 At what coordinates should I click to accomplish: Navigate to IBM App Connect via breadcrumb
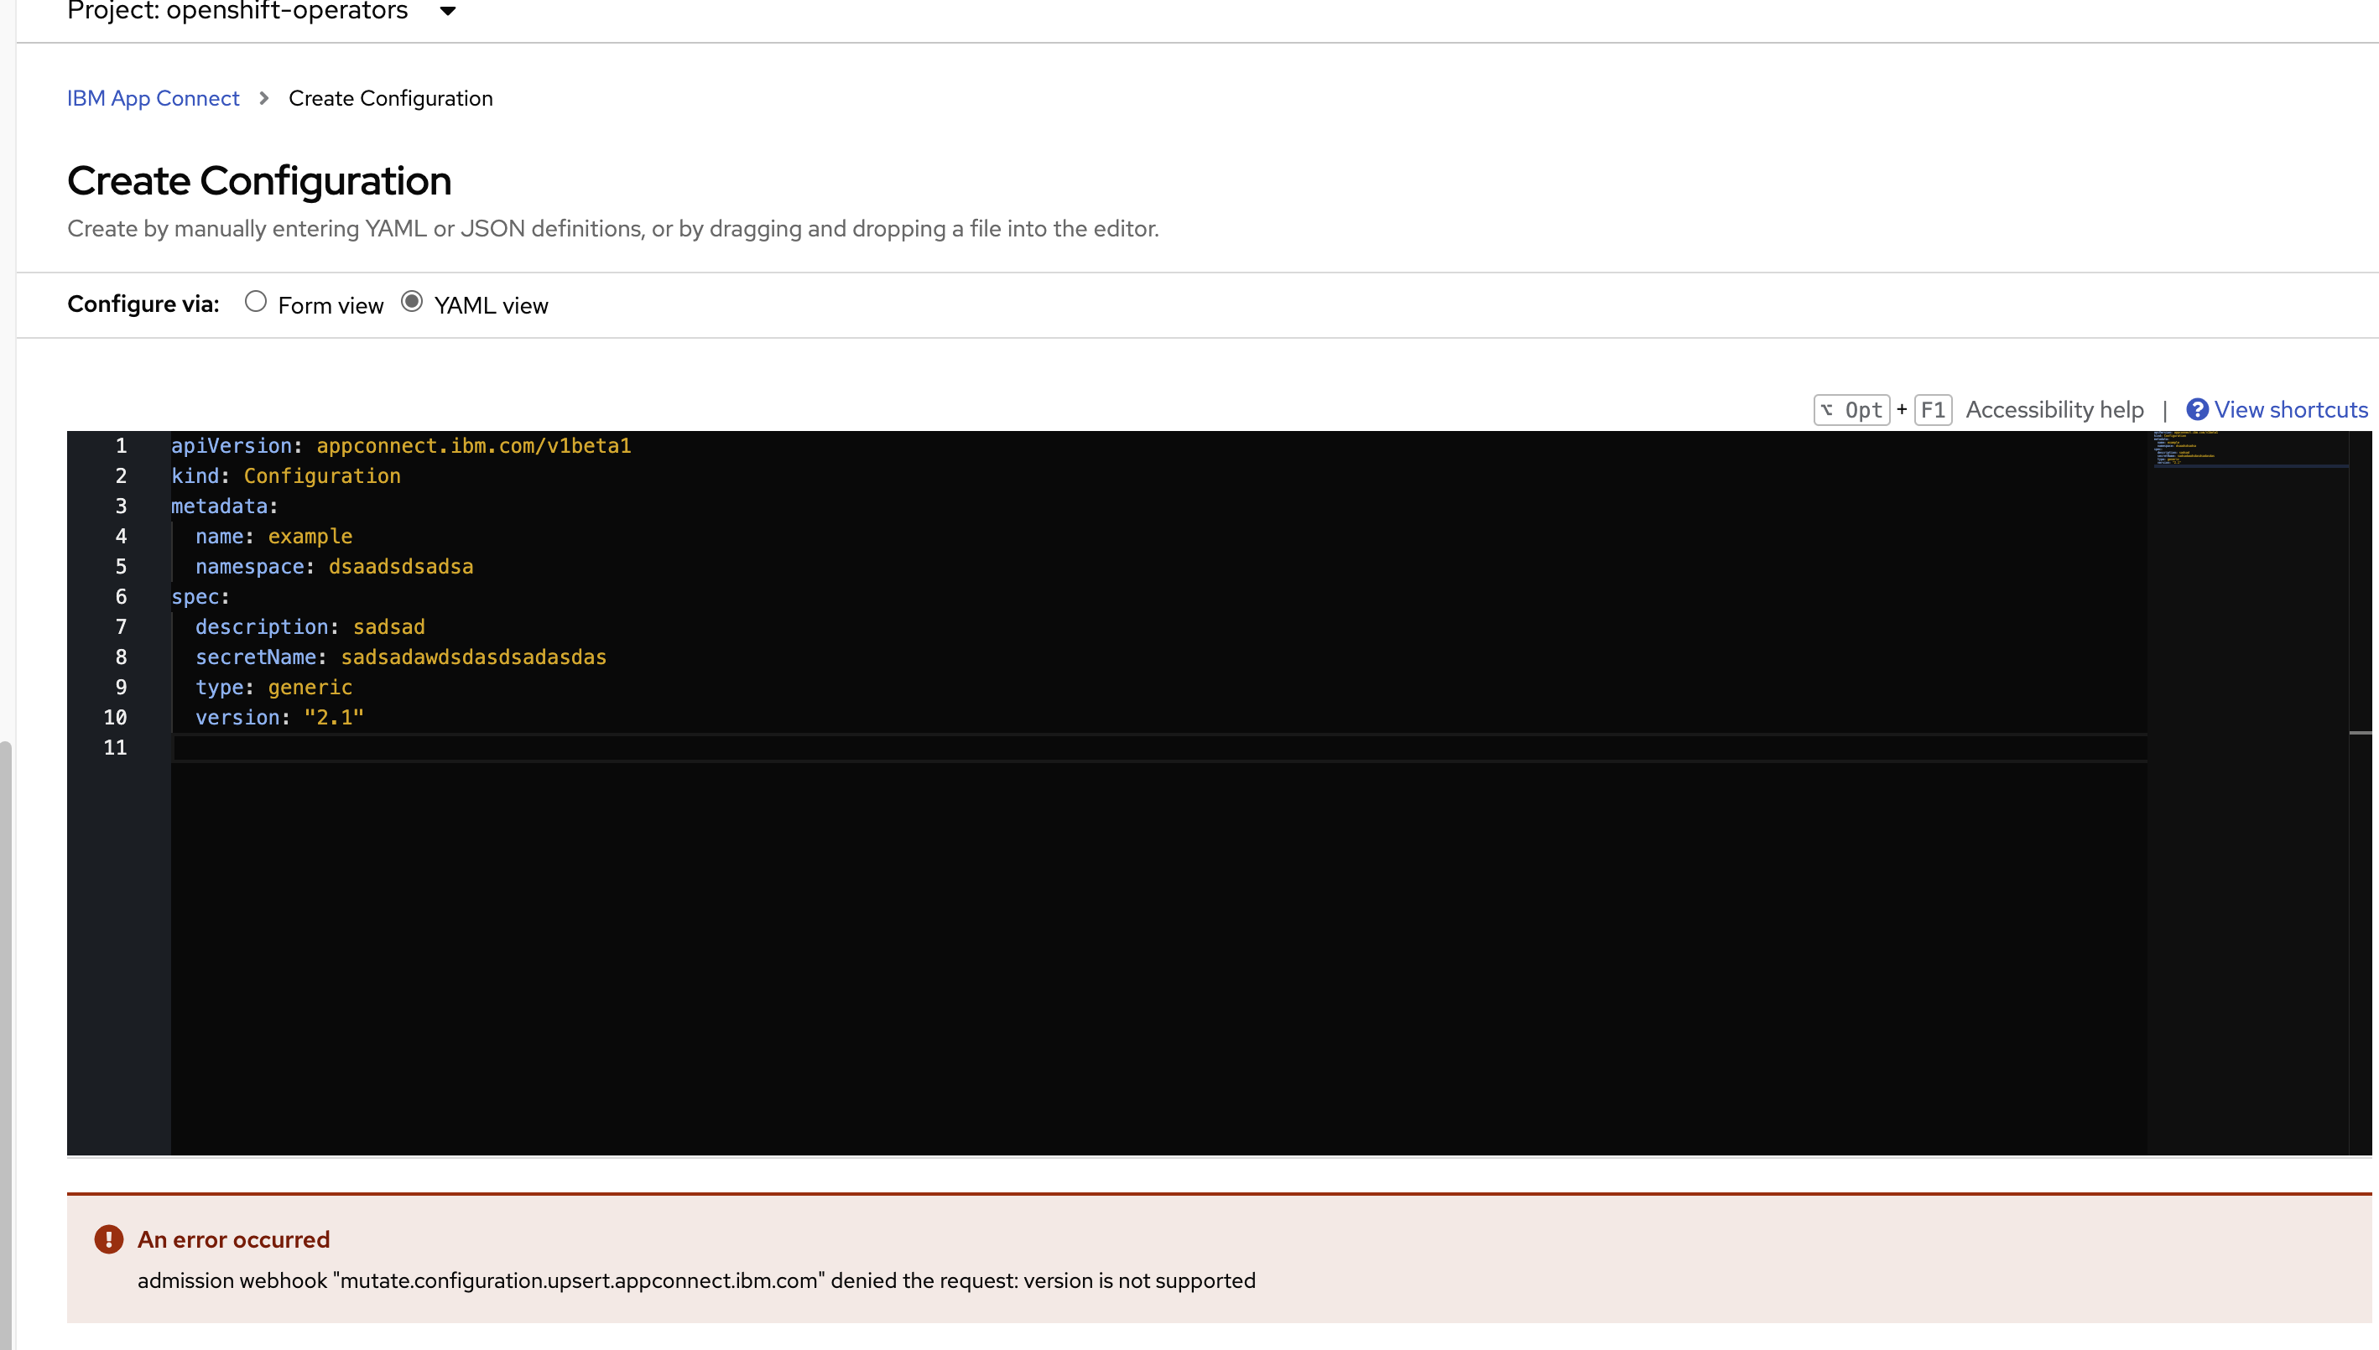[x=152, y=97]
